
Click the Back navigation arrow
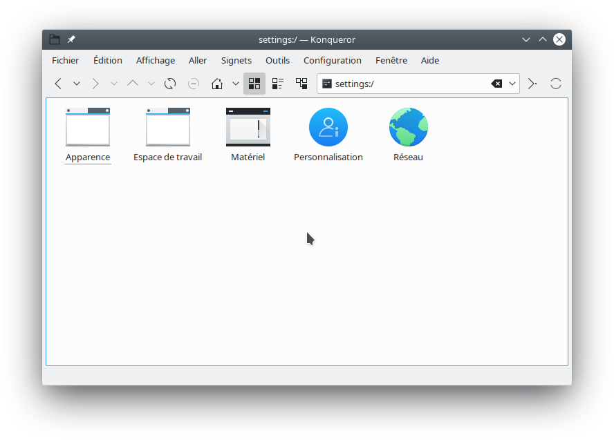tap(58, 84)
